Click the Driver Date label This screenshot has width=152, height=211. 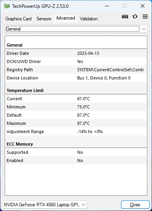point(18,53)
